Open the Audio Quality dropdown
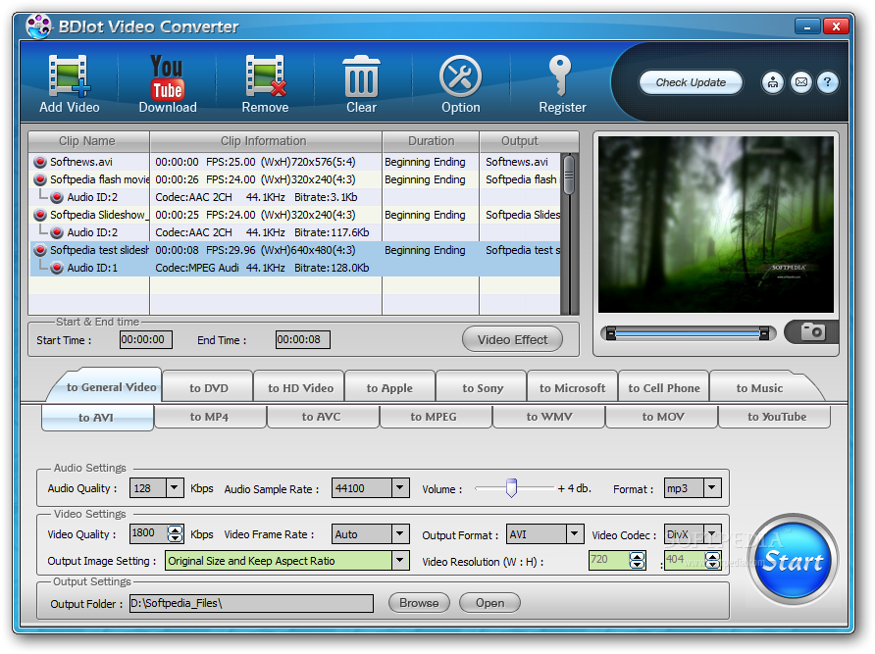 [175, 487]
